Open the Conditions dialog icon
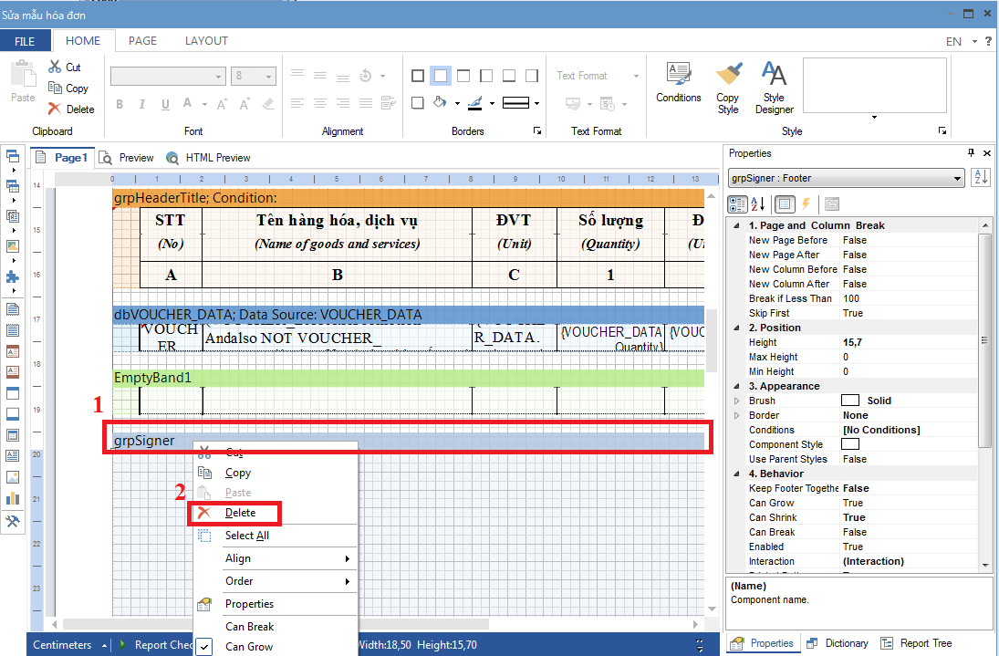 [x=679, y=74]
